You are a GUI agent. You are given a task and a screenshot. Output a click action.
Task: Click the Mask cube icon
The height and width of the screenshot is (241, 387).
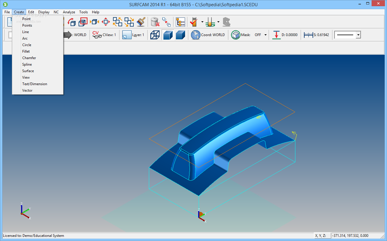click(x=236, y=35)
